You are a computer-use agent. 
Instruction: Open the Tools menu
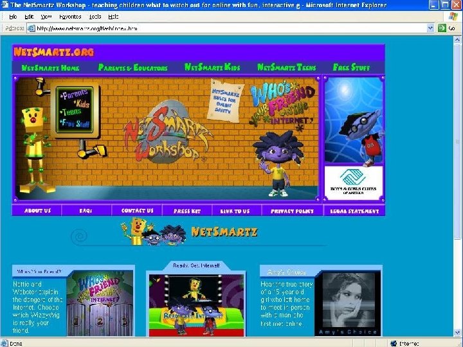[95, 17]
